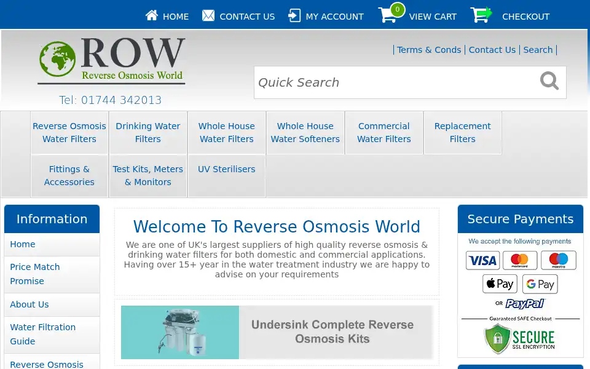This screenshot has width=590, height=369.
Task: Click the Contact Us envelope icon
Action: [x=208, y=16]
